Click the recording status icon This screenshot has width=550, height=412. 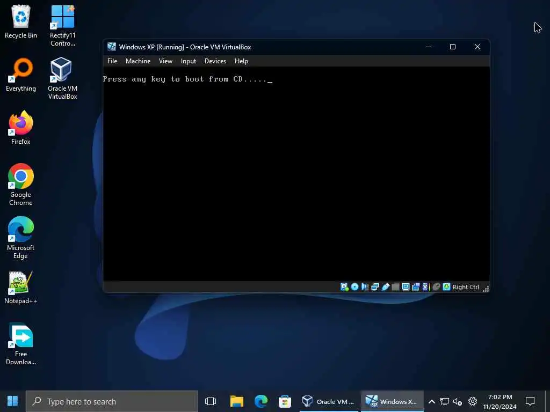coord(416,287)
